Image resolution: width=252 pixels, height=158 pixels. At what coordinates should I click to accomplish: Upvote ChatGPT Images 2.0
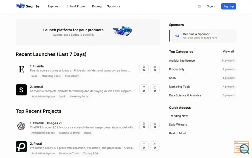point(155,125)
